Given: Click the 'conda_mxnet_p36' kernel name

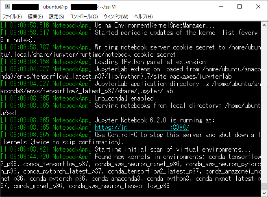Looking at the screenshot, I should point(38,186).
